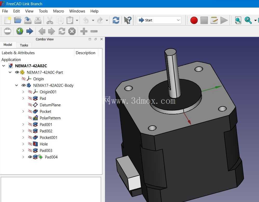Open the Start workbench dropdown
Viewport: 259px width, 202px height.
[159, 20]
